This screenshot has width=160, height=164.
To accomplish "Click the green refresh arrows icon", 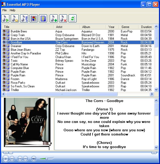I will click(x=72, y=19).
